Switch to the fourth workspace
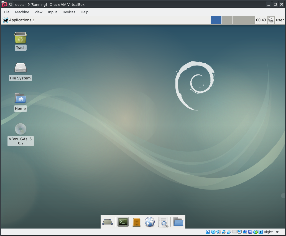The image size is (286, 236). coord(249,20)
